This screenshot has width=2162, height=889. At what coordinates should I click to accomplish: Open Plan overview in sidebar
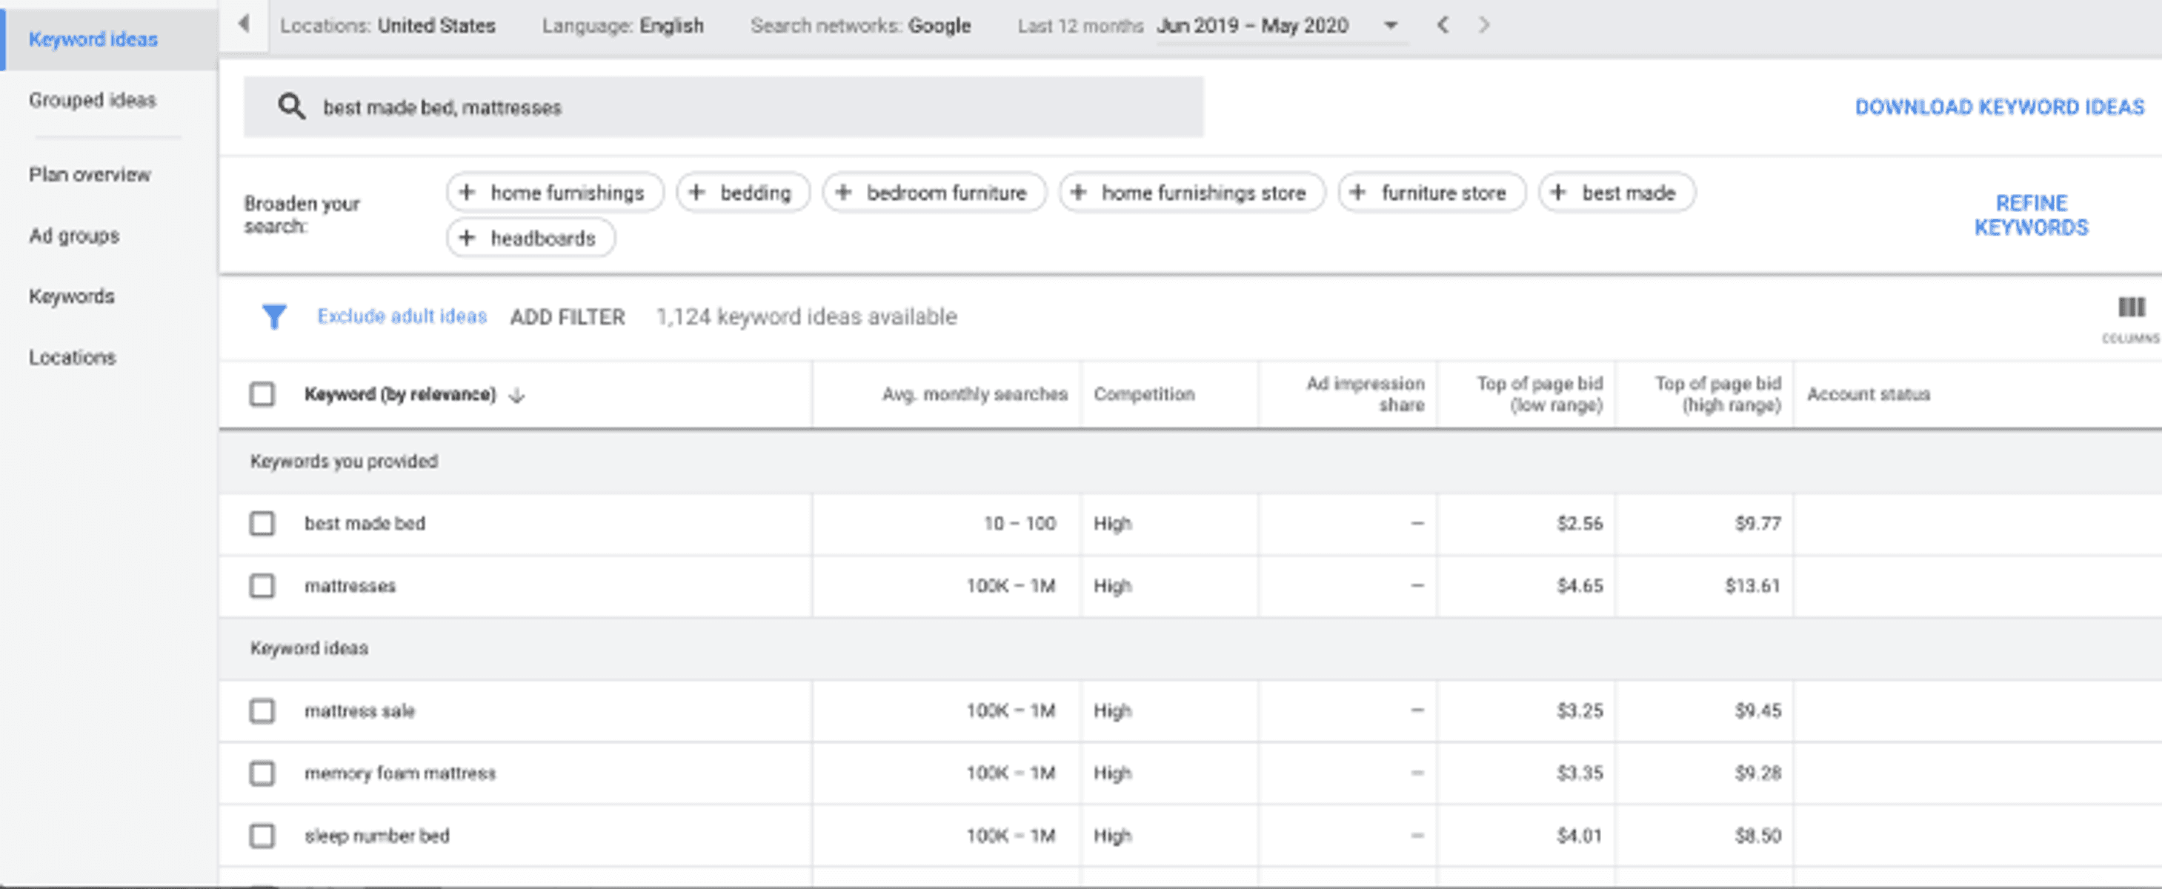coord(90,174)
